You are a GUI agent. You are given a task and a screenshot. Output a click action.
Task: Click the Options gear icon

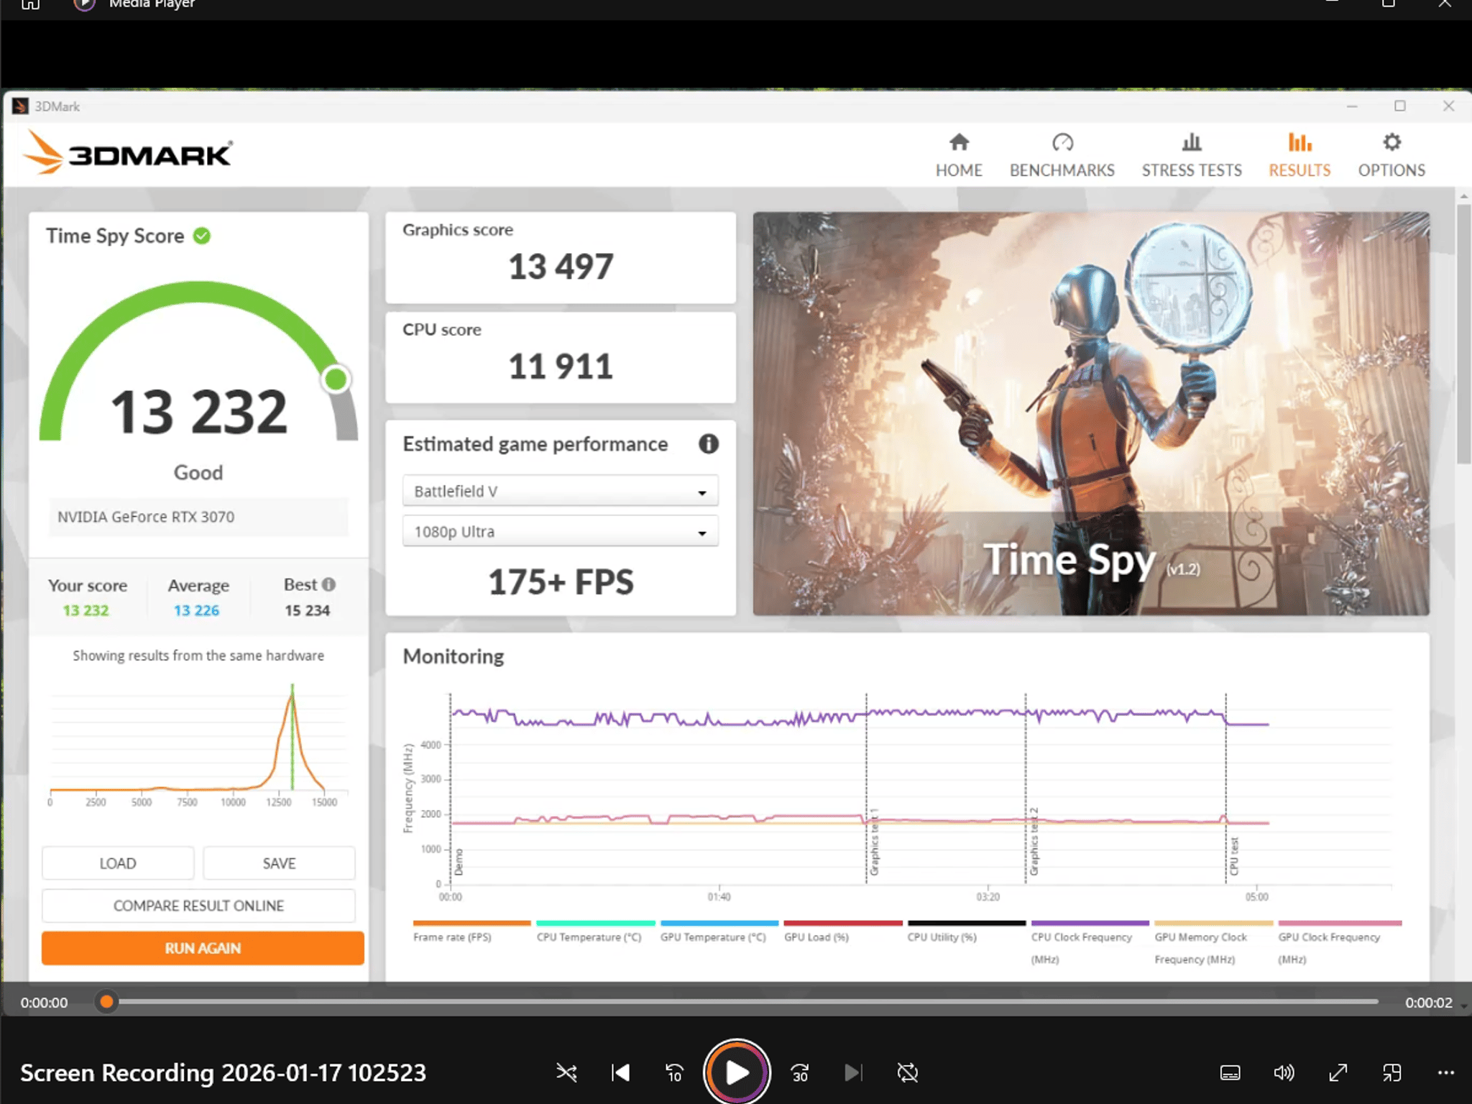pyautogui.click(x=1392, y=142)
